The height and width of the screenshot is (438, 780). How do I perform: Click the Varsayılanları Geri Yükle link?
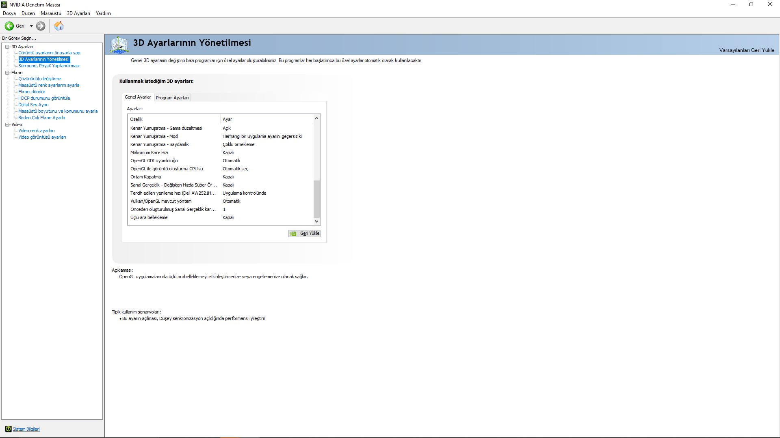click(746, 50)
